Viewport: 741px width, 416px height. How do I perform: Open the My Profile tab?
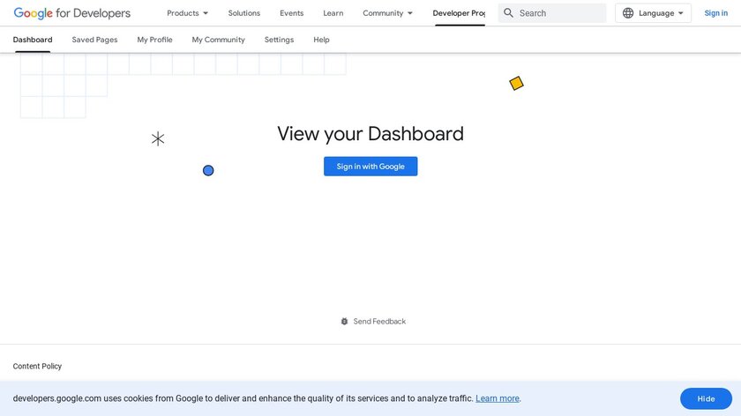click(x=155, y=40)
